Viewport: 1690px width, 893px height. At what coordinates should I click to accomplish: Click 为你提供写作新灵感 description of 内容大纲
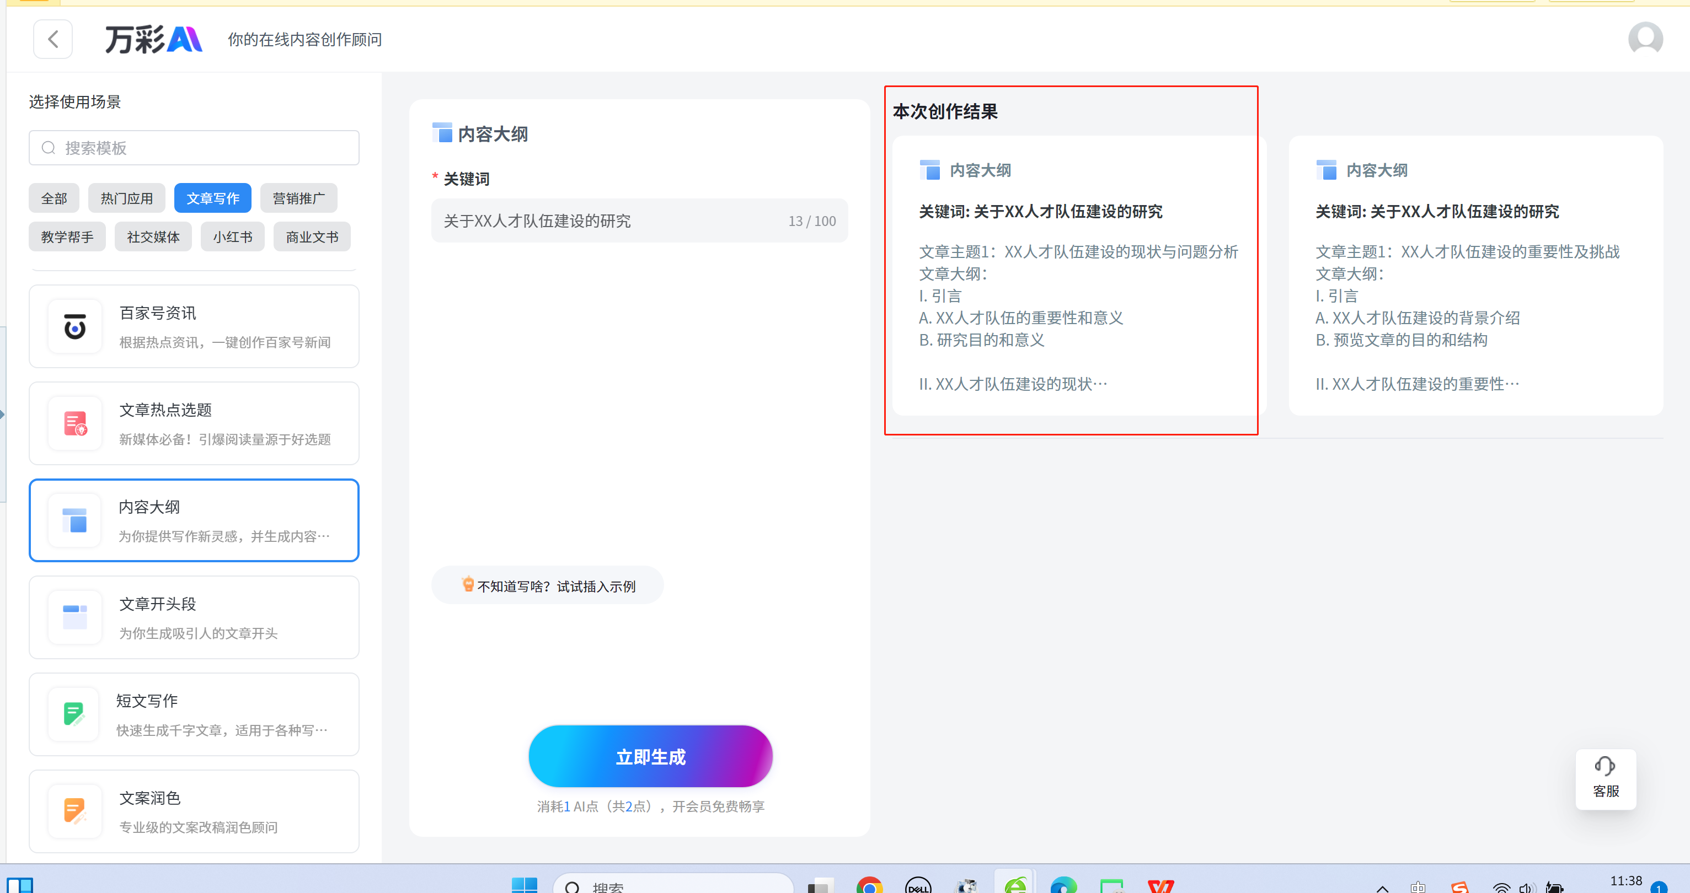pos(224,536)
